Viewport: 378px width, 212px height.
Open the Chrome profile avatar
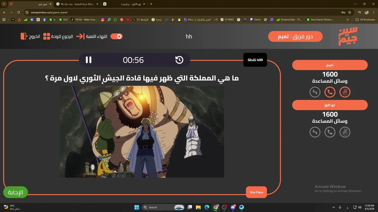click(366, 12)
